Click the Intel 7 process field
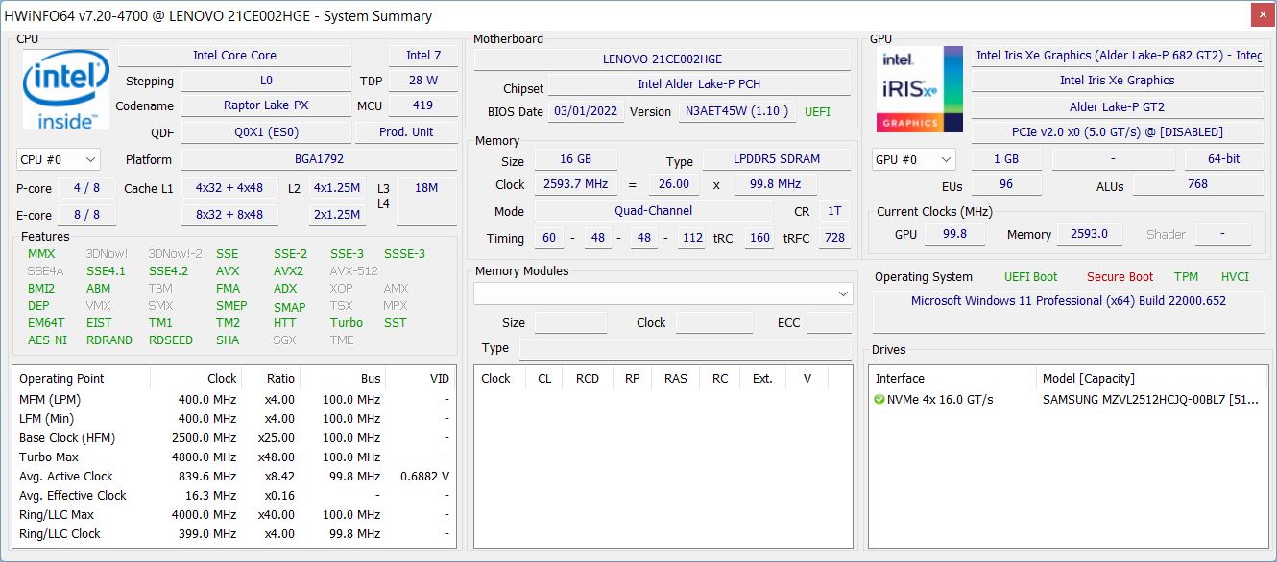 click(423, 55)
